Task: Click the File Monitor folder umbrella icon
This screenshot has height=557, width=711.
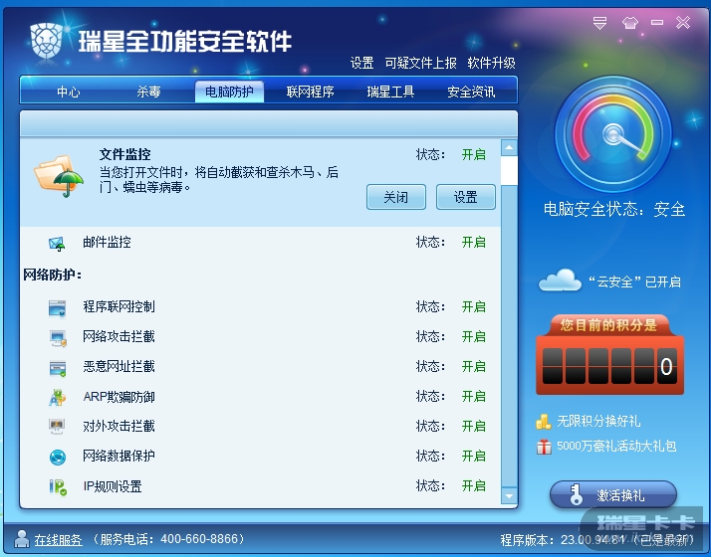Action: pyautogui.click(x=59, y=176)
